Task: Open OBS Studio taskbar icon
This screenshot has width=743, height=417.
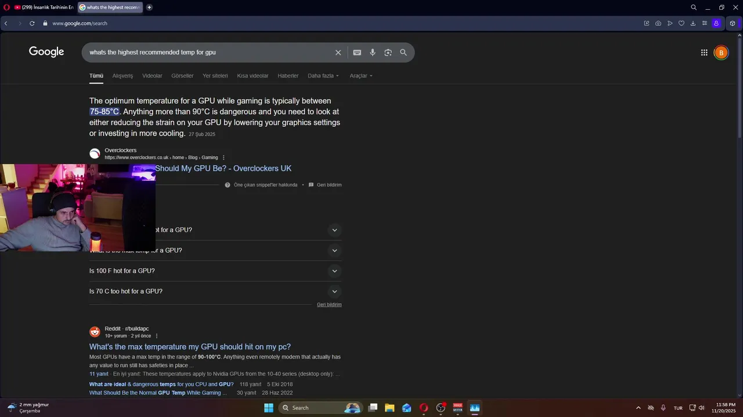Action: click(x=441, y=408)
